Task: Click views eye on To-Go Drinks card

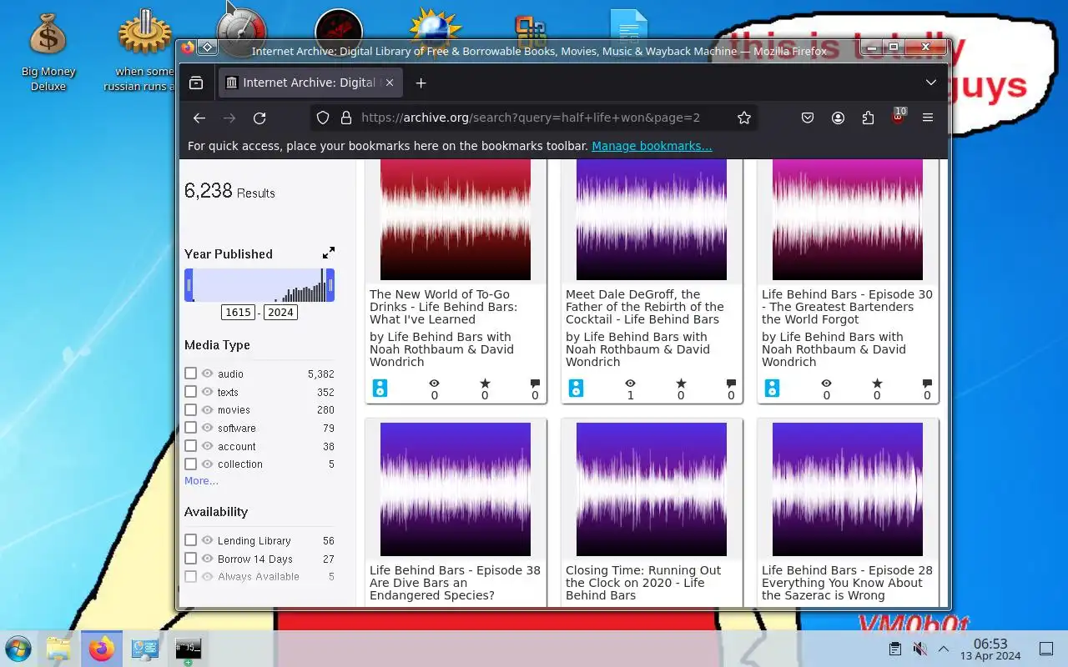Action: click(434, 384)
